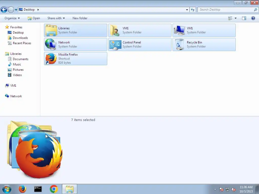This screenshot has width=259, height=194.
Task: Click the Action Center flag icon
Action: [x=221, y=189]
